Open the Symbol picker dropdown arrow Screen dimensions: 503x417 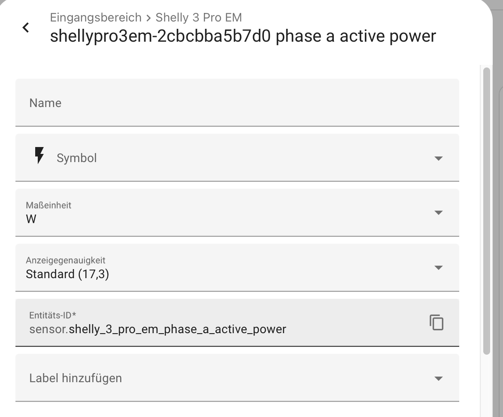438,158
